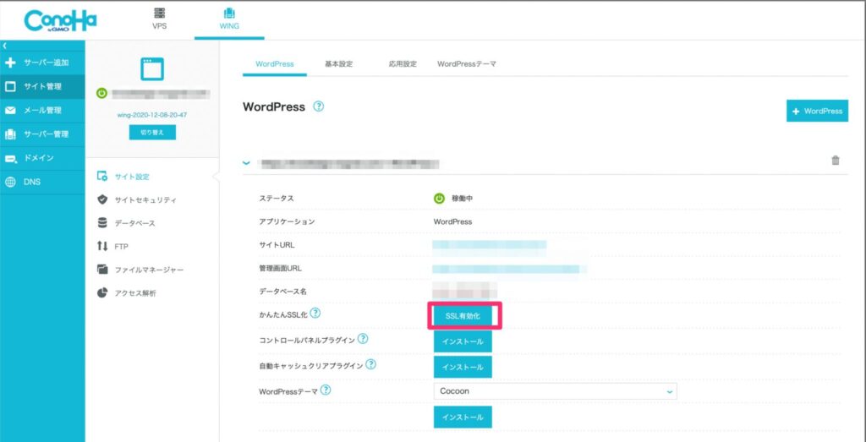Click the pie chart icon for アクセス解析
The height and width of the screenshot is (442, 866).
tap(102, 292)
